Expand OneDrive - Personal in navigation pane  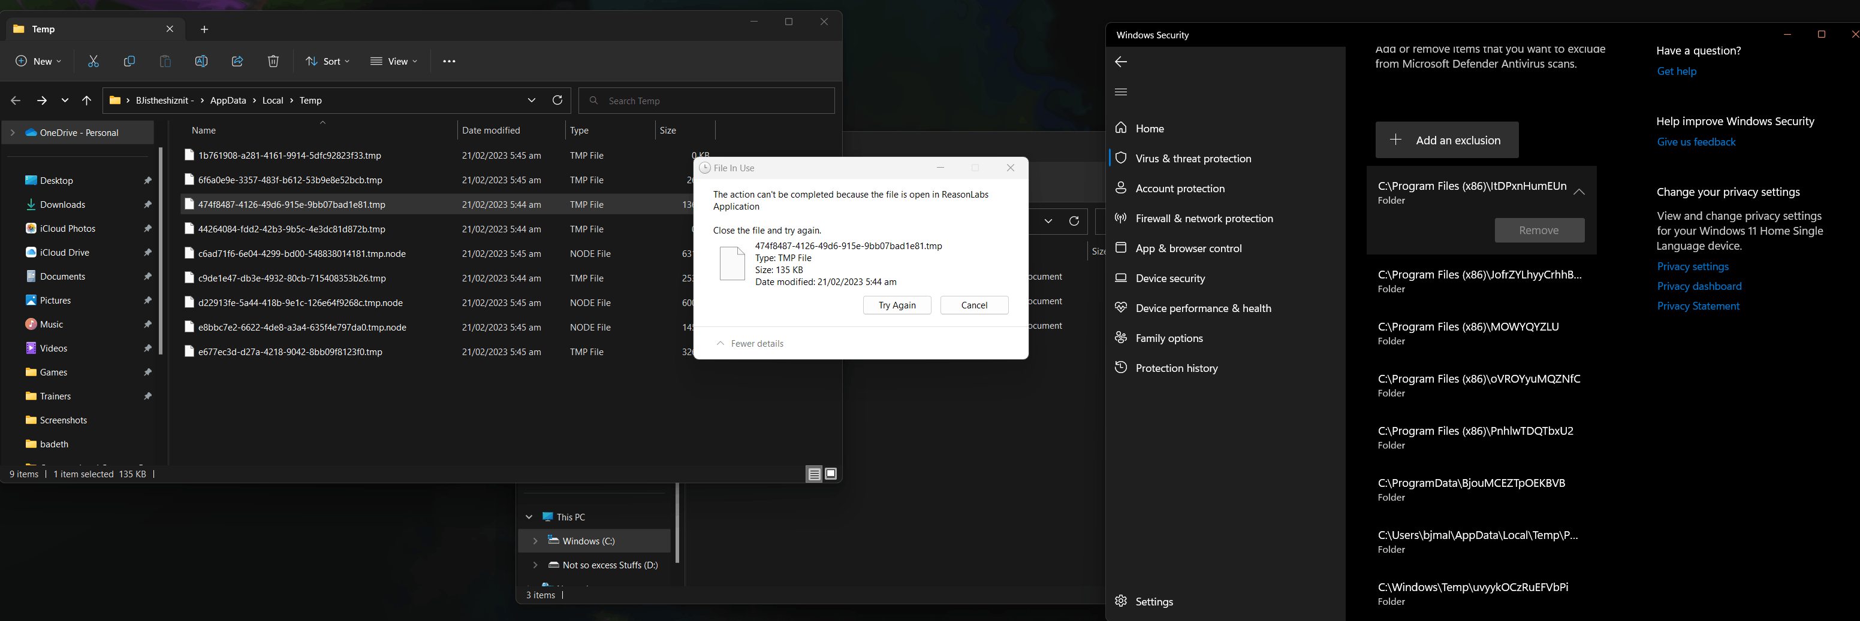[x=12, y=133]
